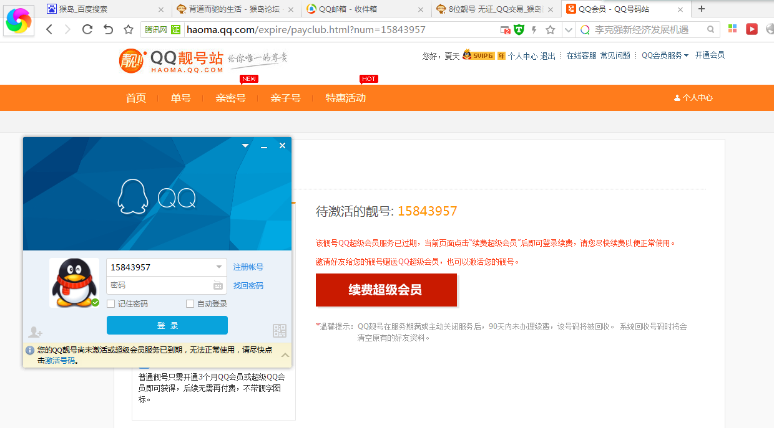Click the green online status indicator on avatar
774x428 pixels.
tap(95, 302)
